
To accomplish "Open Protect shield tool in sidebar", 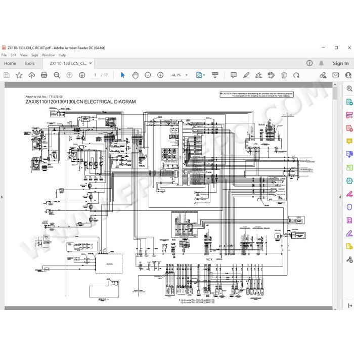I will tap(349, 207).
